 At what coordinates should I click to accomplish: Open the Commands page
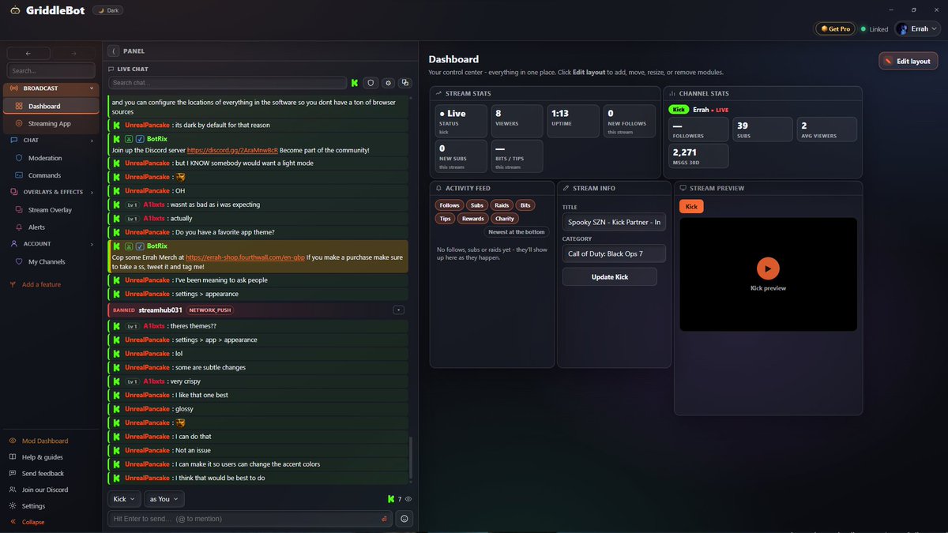click(x=51, y=175)
